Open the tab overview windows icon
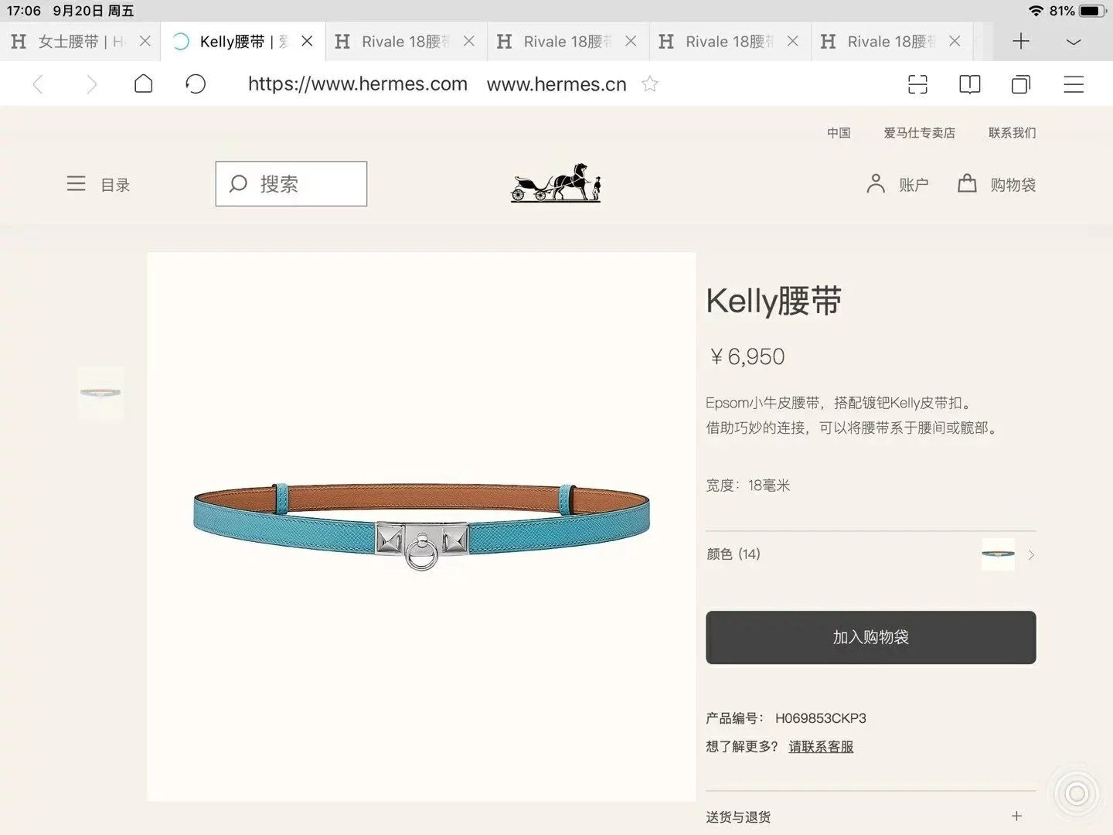The image size is (1113, 835). 1021,84
